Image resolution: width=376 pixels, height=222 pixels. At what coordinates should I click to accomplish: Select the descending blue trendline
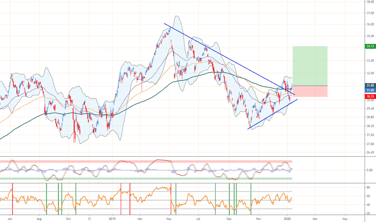click(x=229, y=59)
